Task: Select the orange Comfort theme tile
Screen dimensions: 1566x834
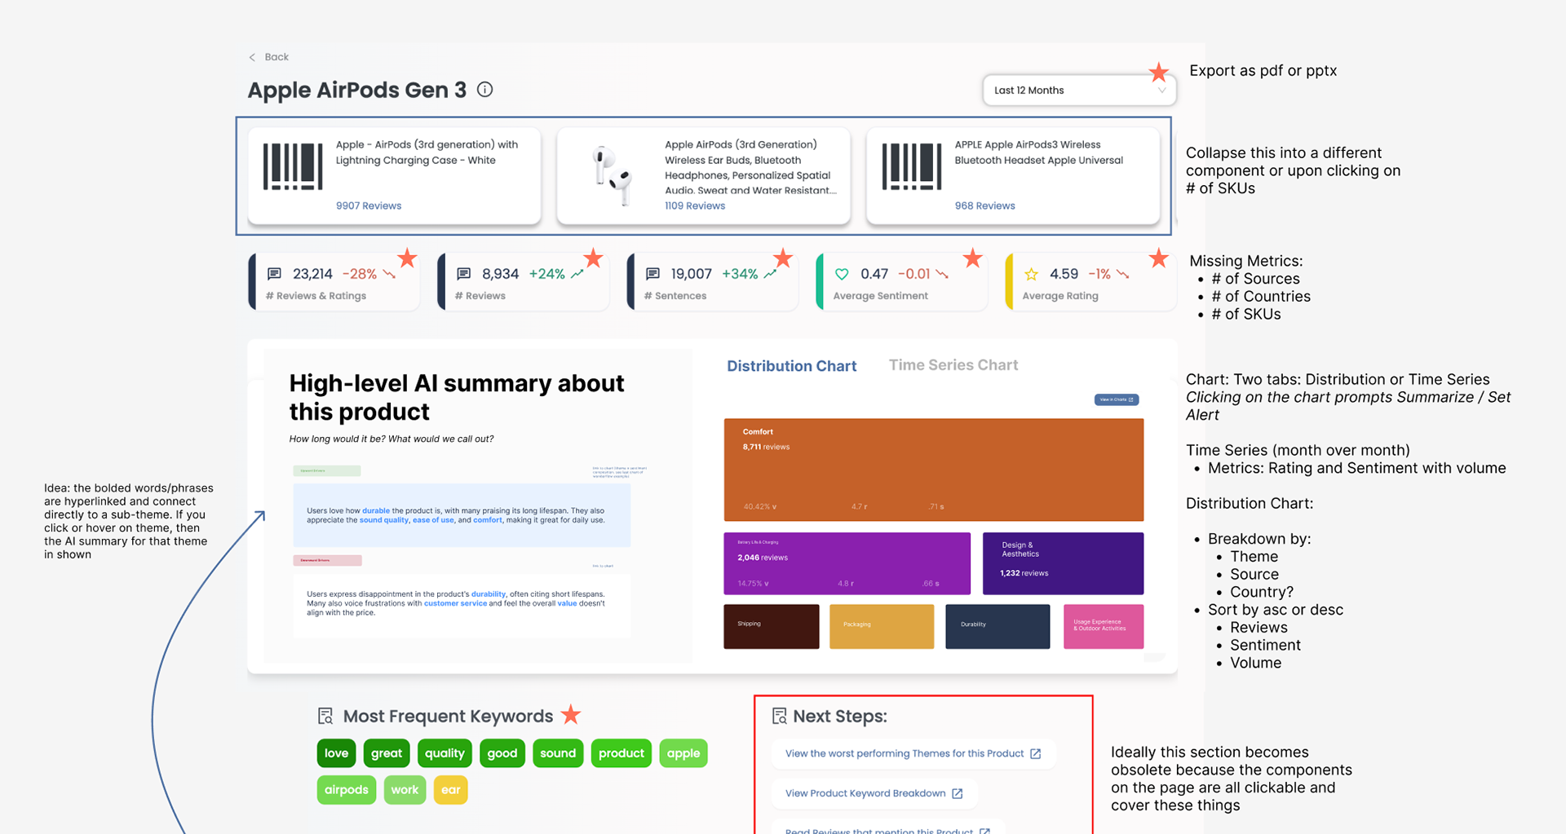Action: (x=934, y=470)
